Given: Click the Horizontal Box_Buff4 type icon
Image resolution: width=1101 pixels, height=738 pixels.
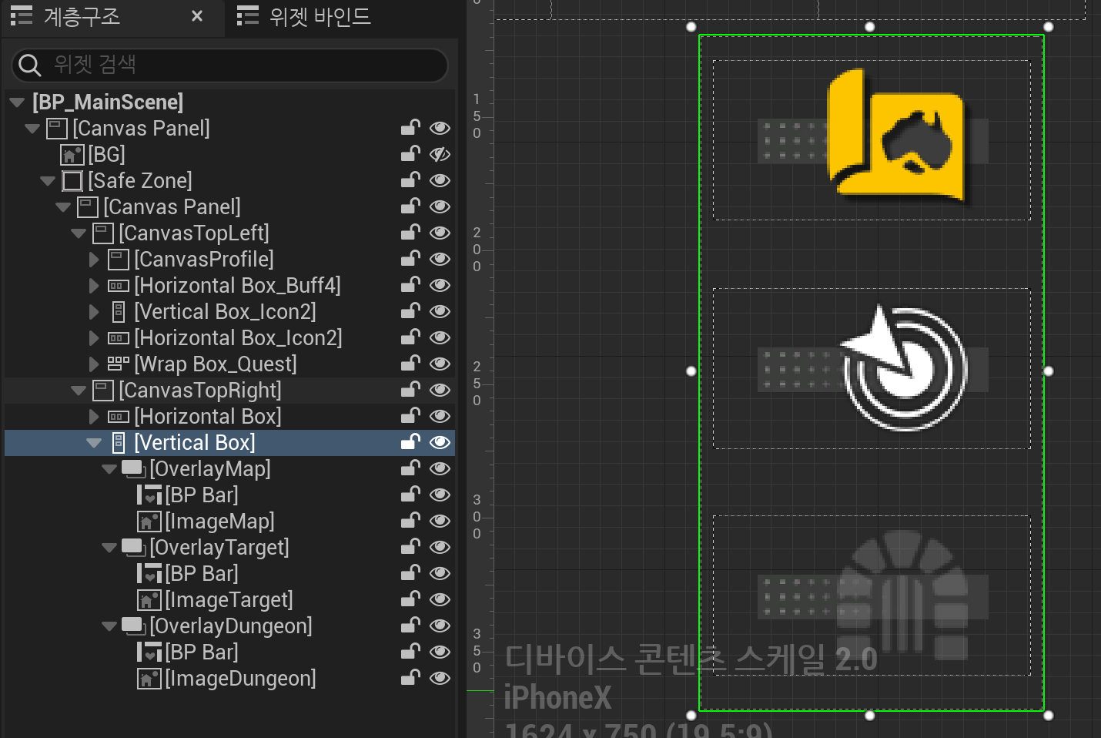Looking at the screenshot, I should click(119, 286).
